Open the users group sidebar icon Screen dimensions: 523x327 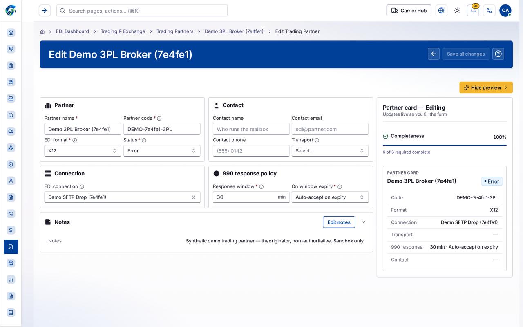(11, 49)
